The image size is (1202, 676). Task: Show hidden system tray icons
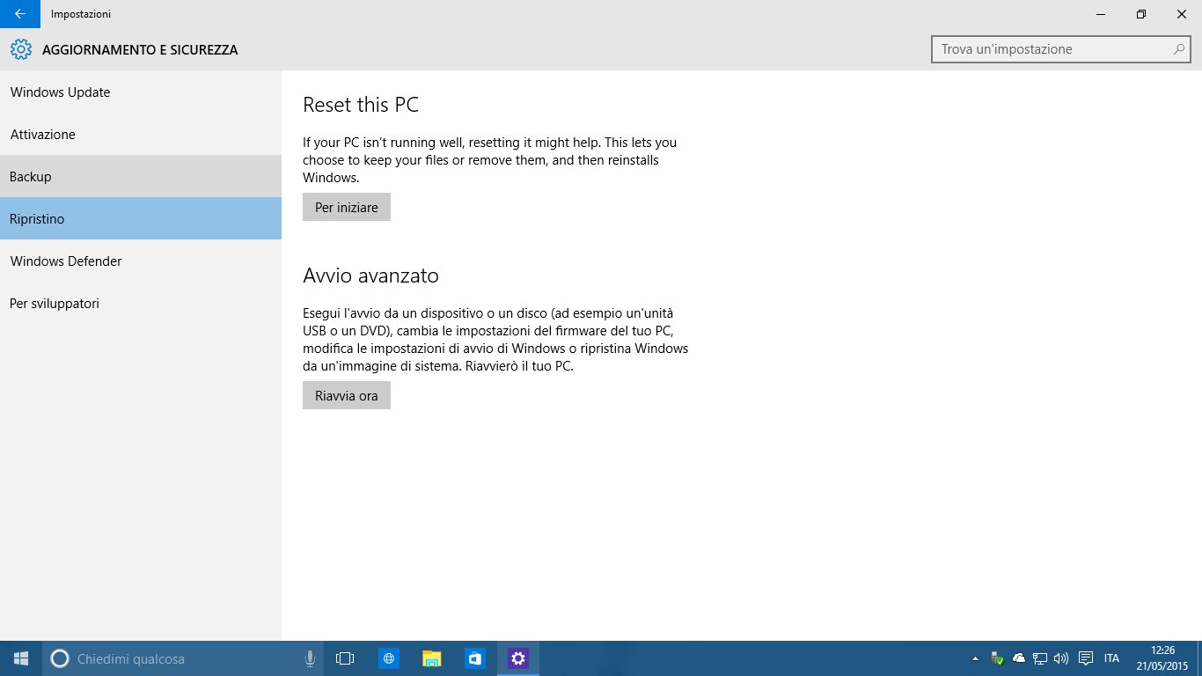tap(975, 658)
